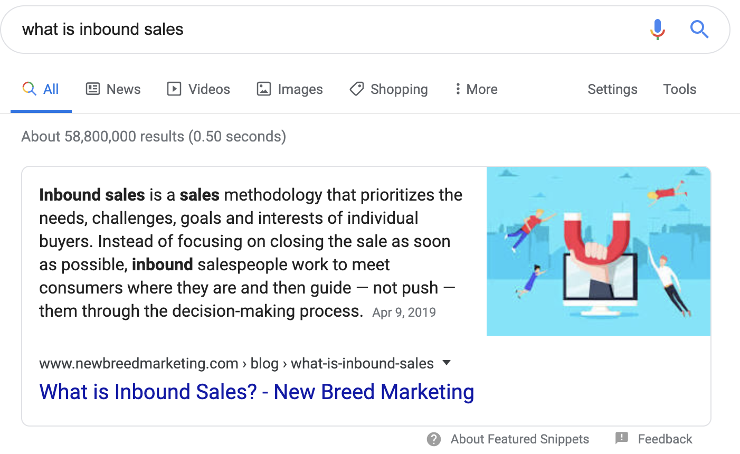This screenshot has height=454, width=740.
Task: Click the Images tab picture icon
Action: pyautogui.click(x=264, y=89)
